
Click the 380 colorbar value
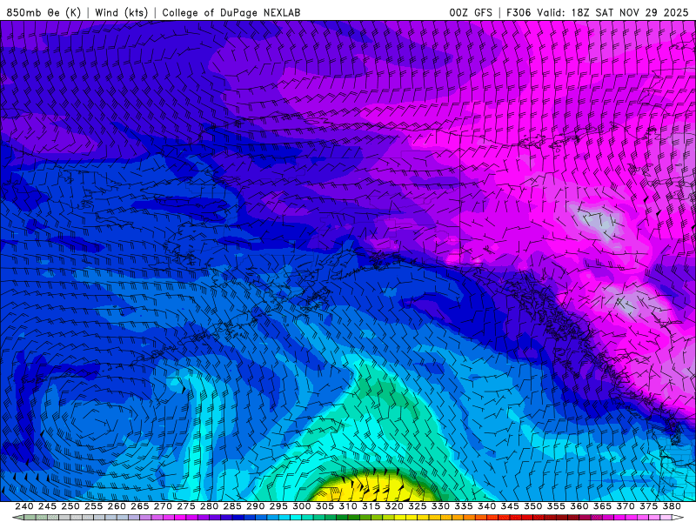point(672,506)
